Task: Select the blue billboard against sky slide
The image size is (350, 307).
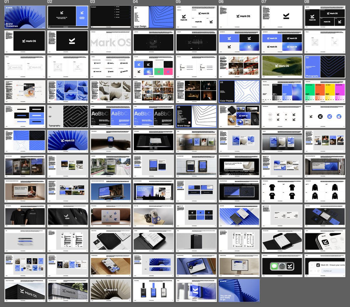Action: [111, 191]
